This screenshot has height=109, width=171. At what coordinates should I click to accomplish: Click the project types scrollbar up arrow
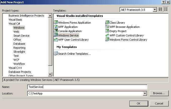pos(50,16)
